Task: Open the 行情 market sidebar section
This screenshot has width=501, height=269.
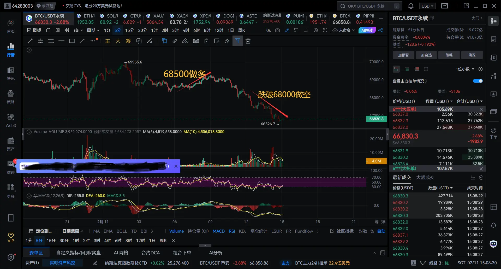Action: point(11,50)
